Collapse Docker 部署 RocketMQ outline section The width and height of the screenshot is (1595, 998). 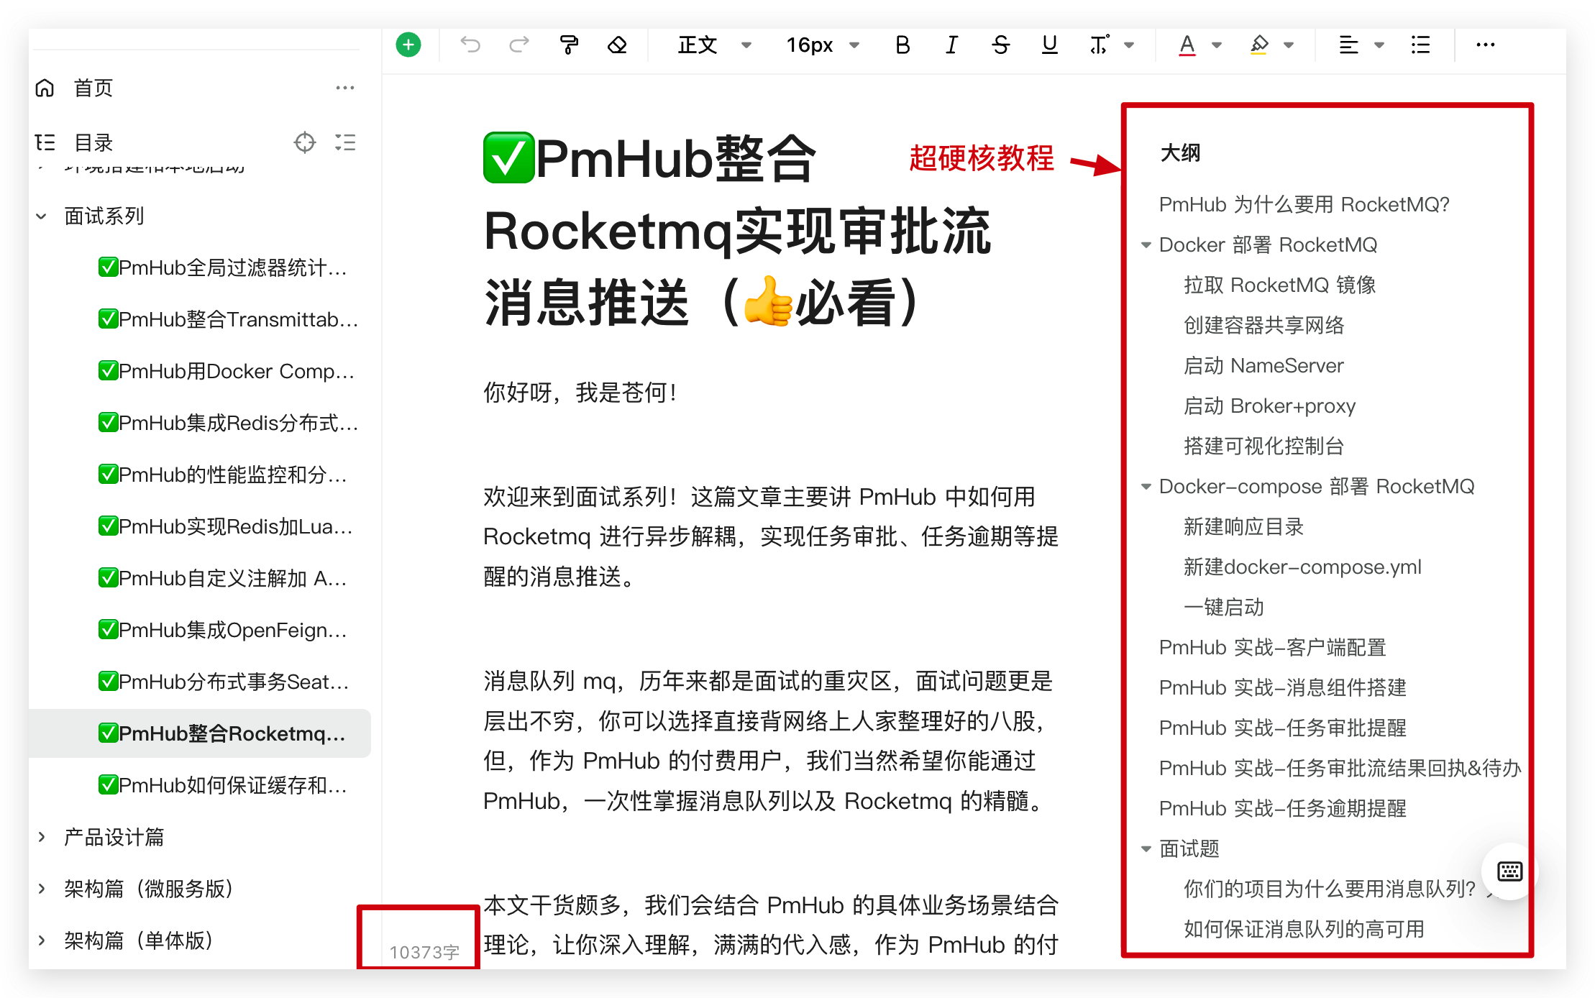(x=1146, y=244)
